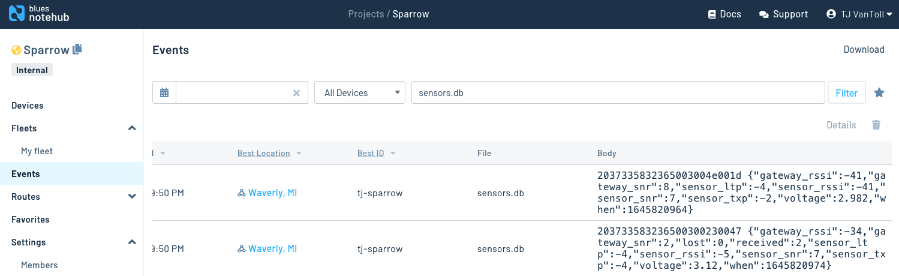Click sensors.db file in first row

click(x=501, y=193)
